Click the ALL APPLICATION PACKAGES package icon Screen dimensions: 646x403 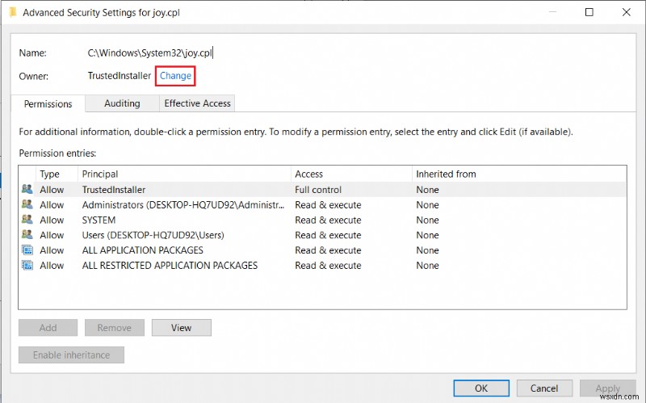[x=27, y=250]
